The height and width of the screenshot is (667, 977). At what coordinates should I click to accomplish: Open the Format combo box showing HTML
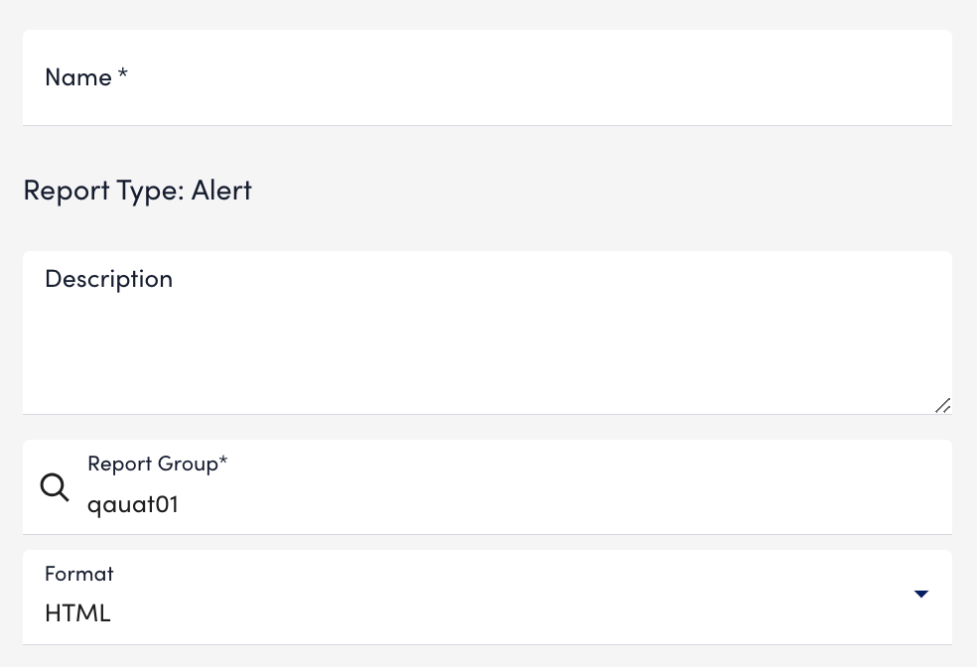(x=488, y=598)
